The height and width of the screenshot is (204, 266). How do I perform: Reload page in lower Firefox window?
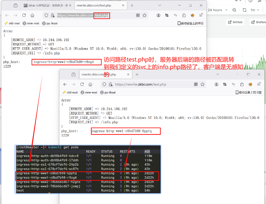coord(82,85)
